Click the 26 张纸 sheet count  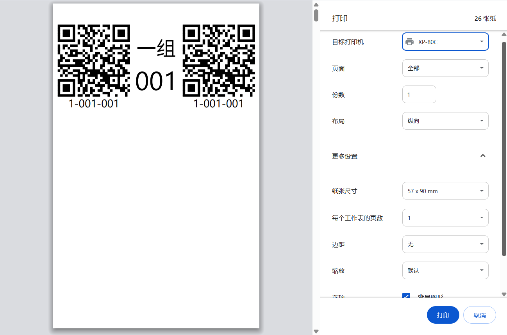[x=485, y=18]
